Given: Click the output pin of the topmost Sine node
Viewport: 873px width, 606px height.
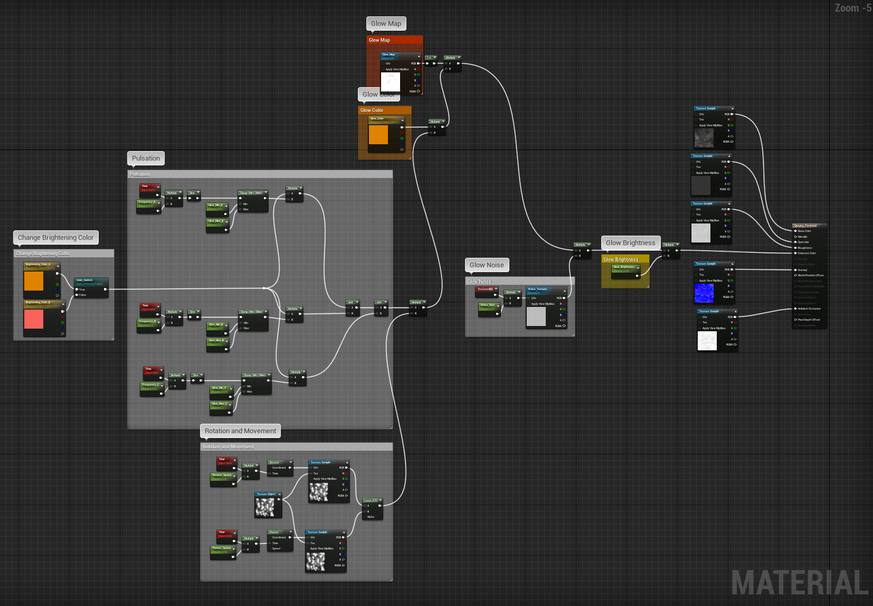Looking at the screenshot, I should 198,198.
